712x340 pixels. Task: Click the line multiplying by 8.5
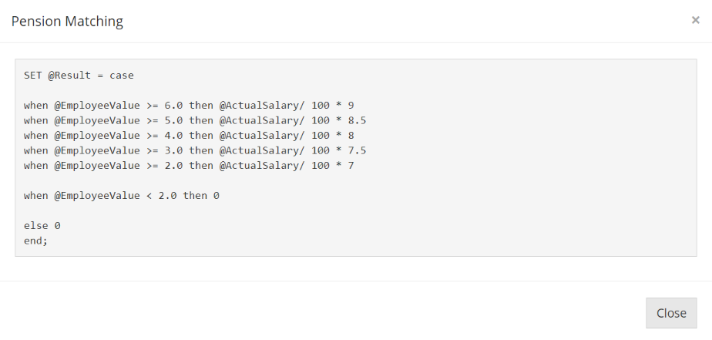(x=195, y=120)
